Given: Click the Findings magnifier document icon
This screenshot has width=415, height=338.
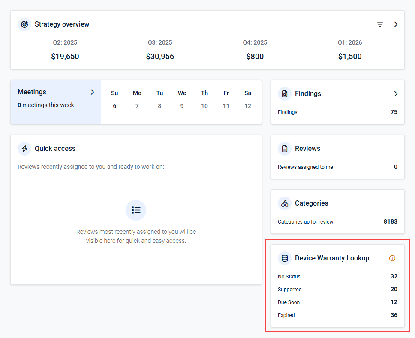Looking at the screenshot, I should [x=285, y=94].
